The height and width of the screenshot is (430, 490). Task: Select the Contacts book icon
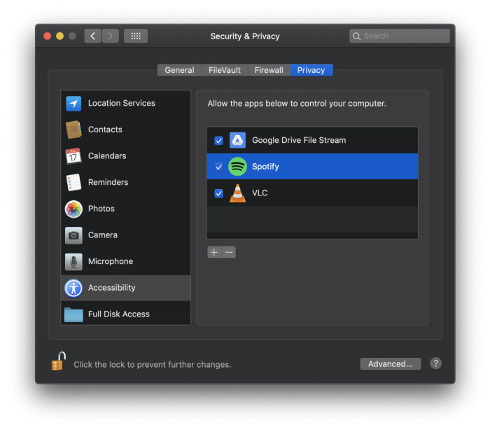click(x=73, y=130)
